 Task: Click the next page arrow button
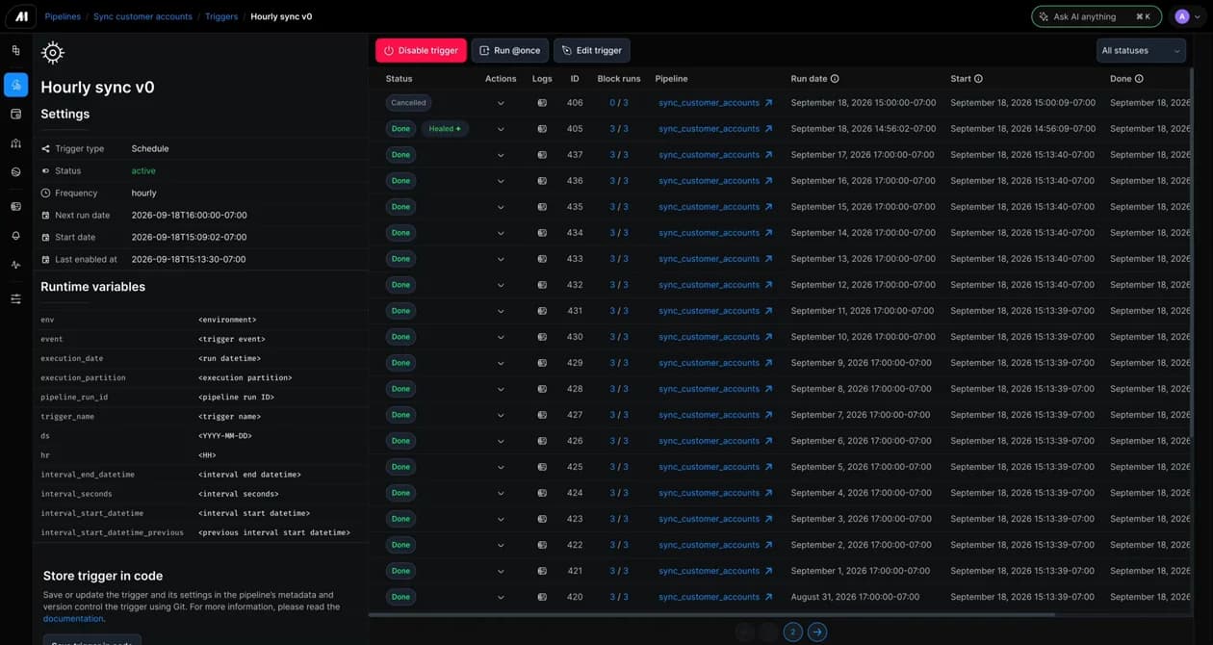[817, 632]
